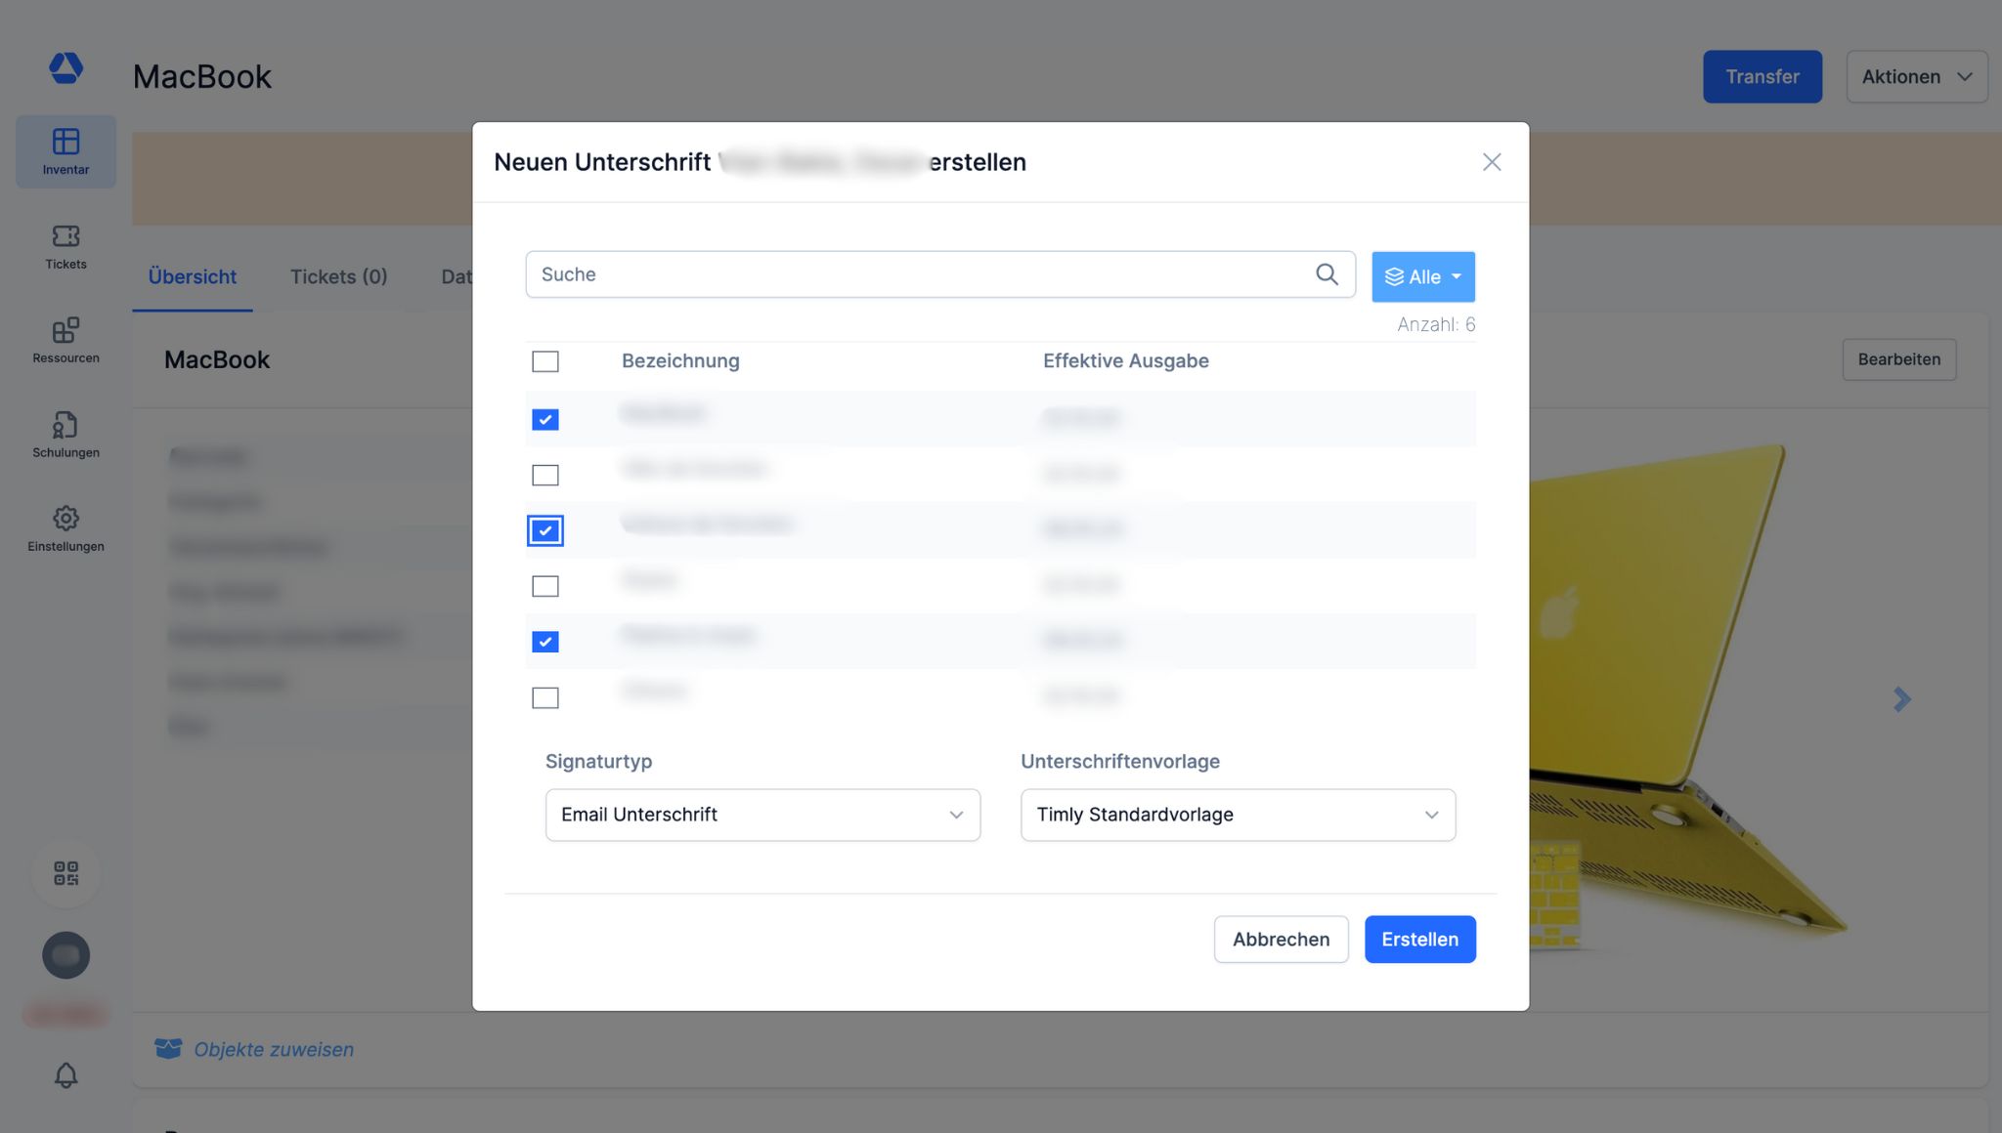2002x1133 pixels.
Task: Open the Objekte zuweisen link
Action: pyautogui.click(x=274, y=1049)
